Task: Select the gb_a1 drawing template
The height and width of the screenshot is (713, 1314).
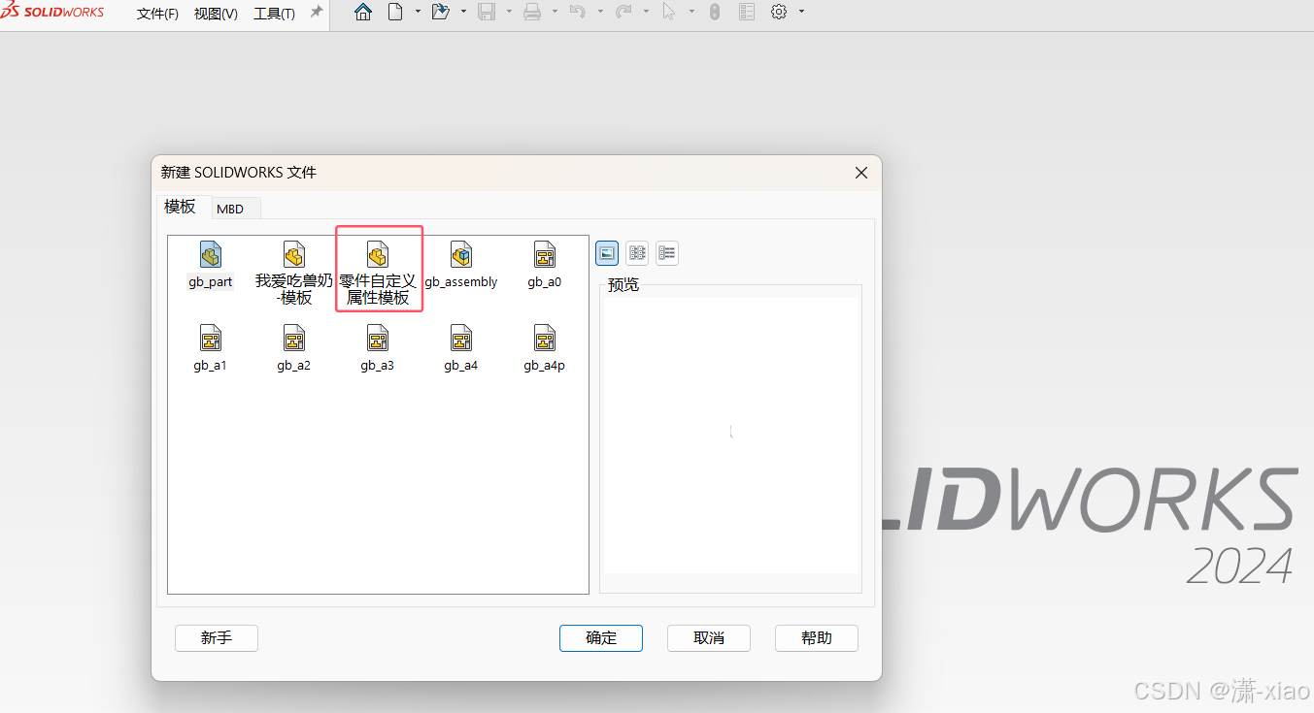Action: tap(211, 349)
